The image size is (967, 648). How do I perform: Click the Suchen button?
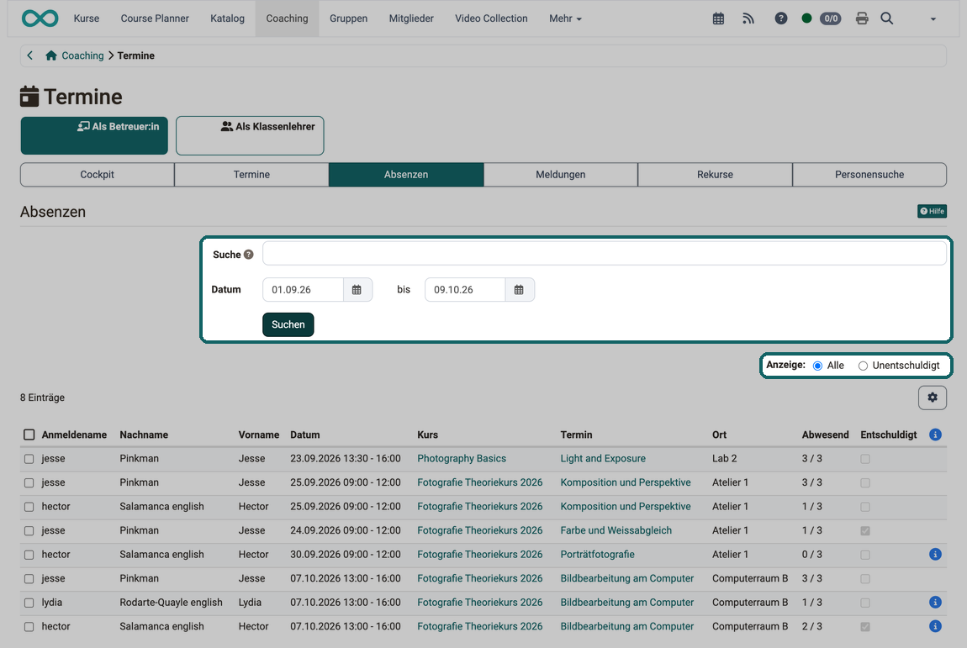[288, 325]
